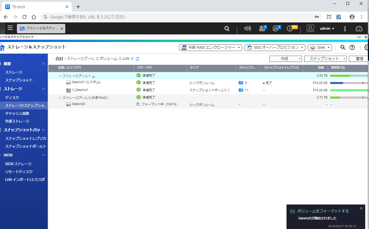Click the help question mark icon

coord(352,48)
